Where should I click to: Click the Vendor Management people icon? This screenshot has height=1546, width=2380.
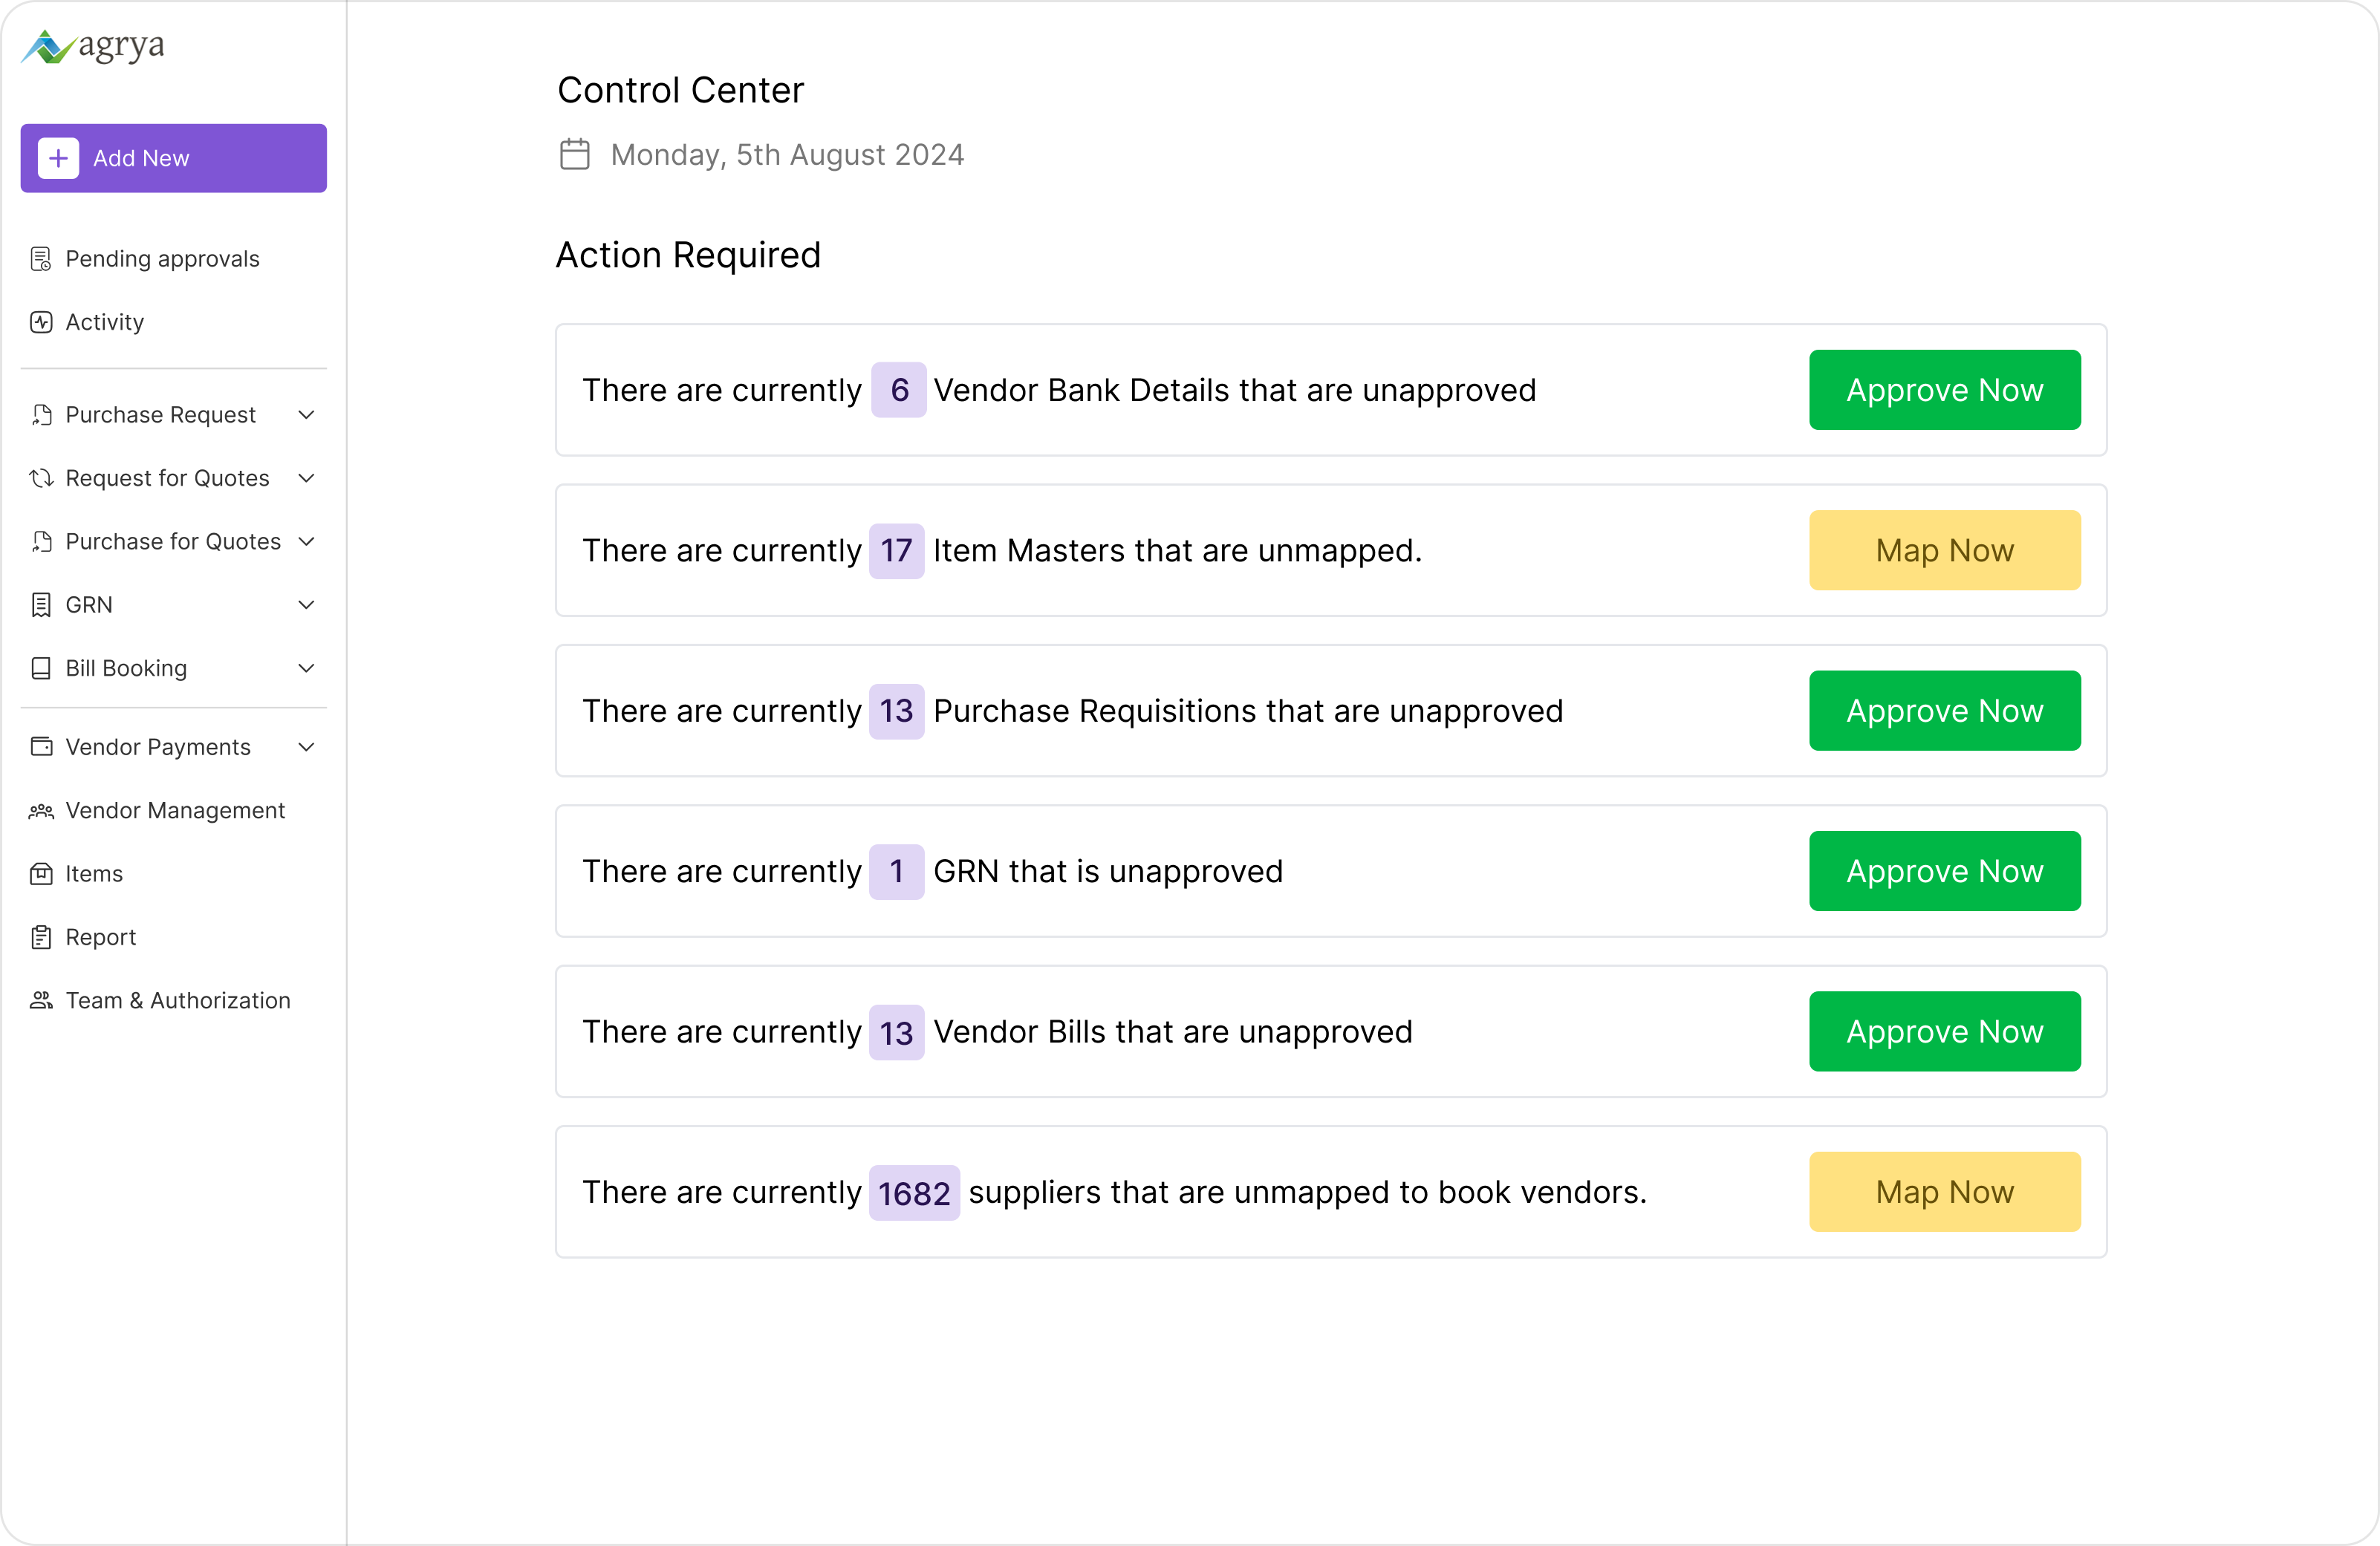tap(41, 810)
